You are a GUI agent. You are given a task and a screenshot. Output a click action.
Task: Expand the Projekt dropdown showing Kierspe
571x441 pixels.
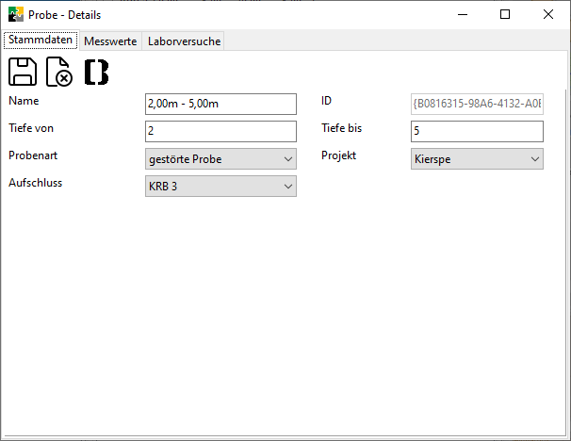(477, 159)
